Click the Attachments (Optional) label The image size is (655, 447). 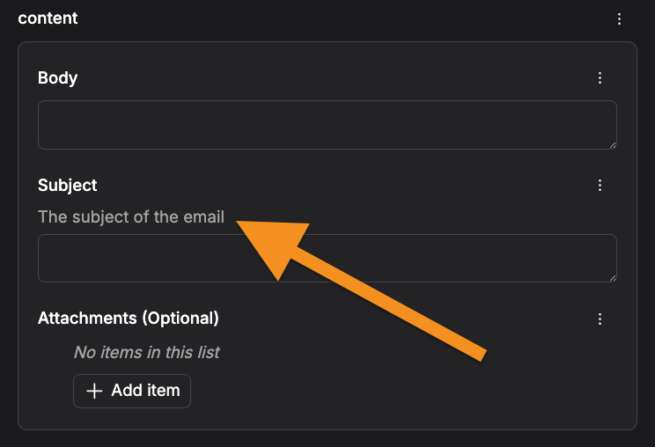click(129, 319)
